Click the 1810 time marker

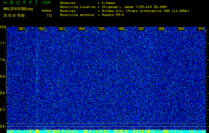pyautogui.click(x=201, y=29)
